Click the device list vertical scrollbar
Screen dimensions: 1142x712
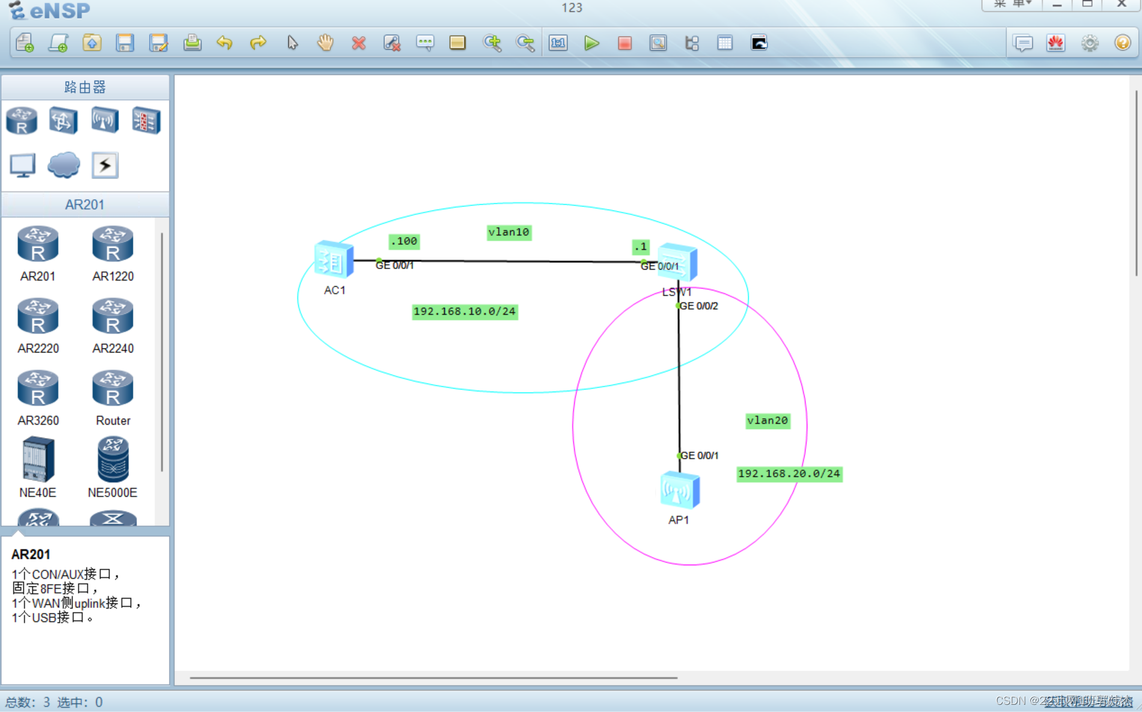[162, 352]
